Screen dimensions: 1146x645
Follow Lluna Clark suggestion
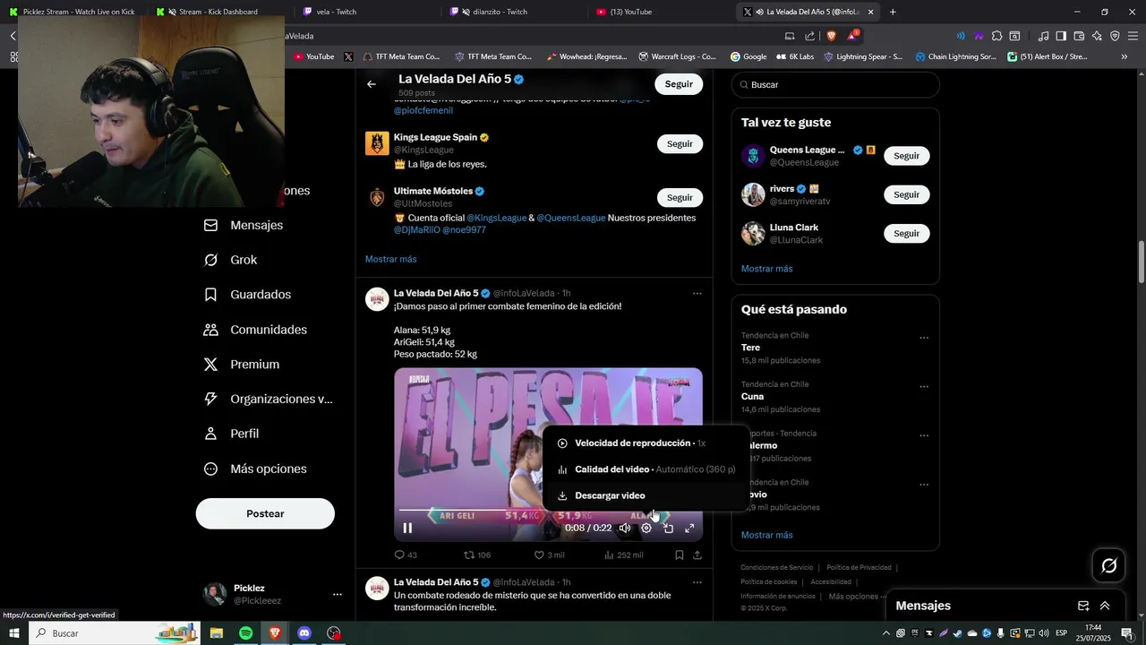point(906,234)
